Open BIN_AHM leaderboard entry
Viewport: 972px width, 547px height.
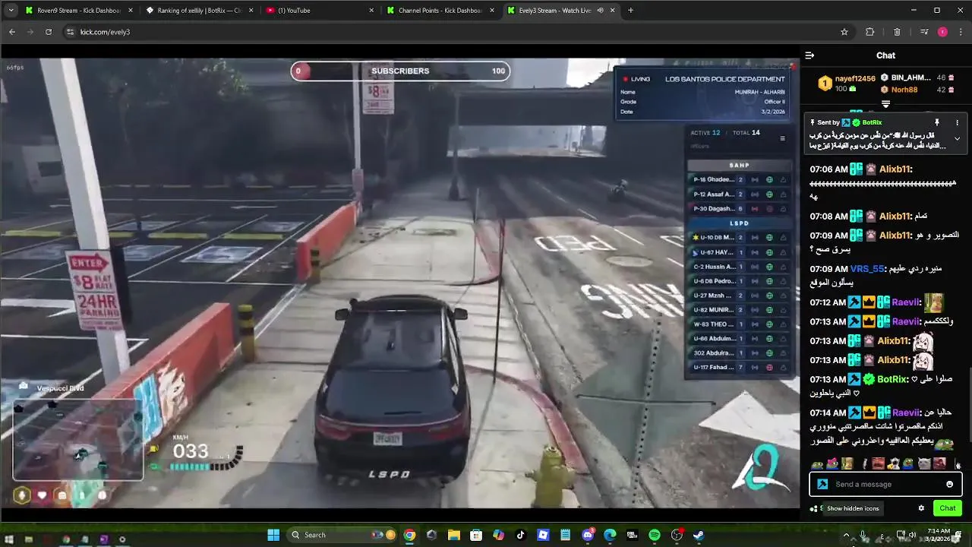click(910, 77)
